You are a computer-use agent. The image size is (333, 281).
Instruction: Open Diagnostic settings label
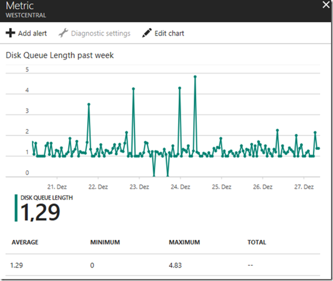coord(100,33)
